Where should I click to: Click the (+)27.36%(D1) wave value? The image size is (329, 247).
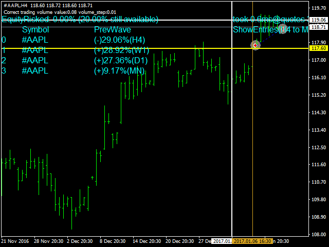[x=121, y=60]
